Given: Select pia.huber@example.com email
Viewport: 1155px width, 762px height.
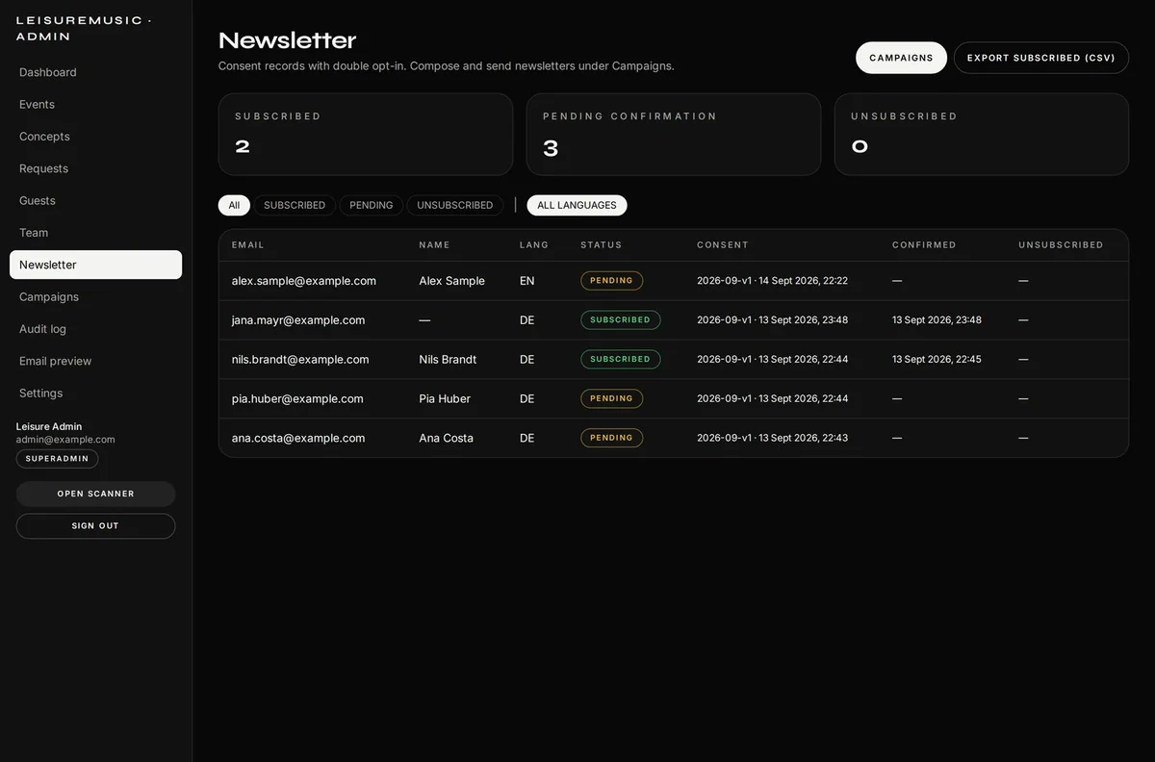Looking at the screenshot, I should tap(297, 399).
